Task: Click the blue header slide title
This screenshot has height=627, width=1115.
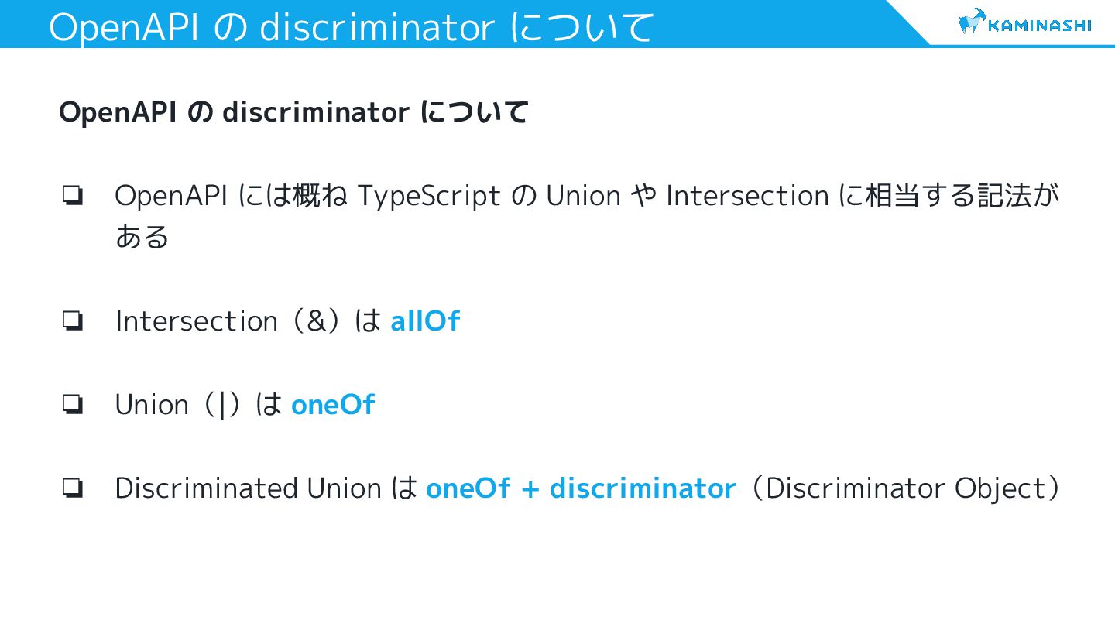Action: point(351,27)
